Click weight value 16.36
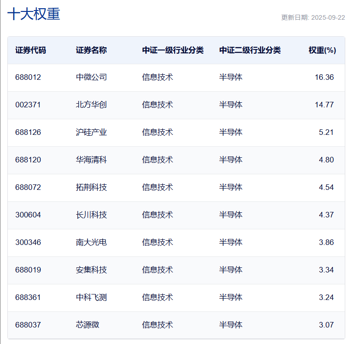 [324, 77]
